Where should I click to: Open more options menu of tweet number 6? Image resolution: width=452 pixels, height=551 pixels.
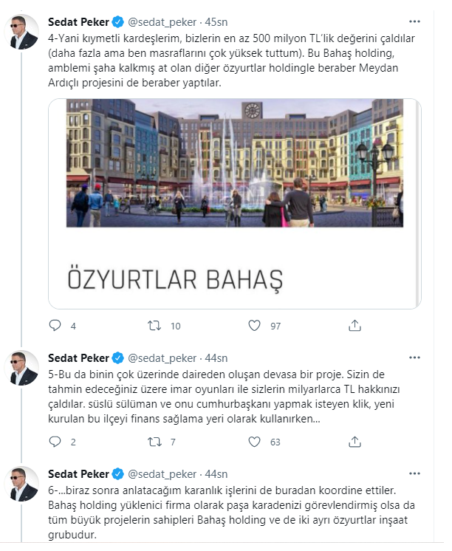tap(415, 473)
